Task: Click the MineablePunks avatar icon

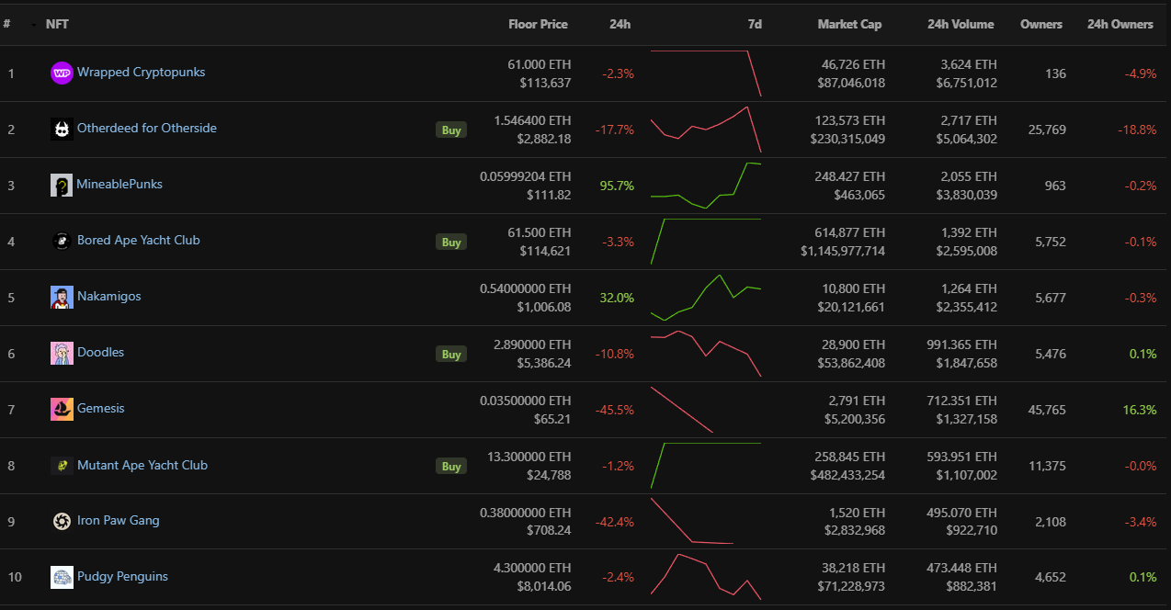Action: pyautogui.click(x=62, y=185)
